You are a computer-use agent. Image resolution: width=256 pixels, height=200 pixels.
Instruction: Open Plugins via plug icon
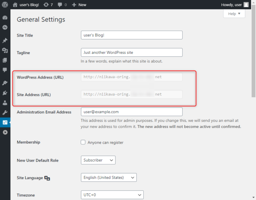tap(5, 93)
